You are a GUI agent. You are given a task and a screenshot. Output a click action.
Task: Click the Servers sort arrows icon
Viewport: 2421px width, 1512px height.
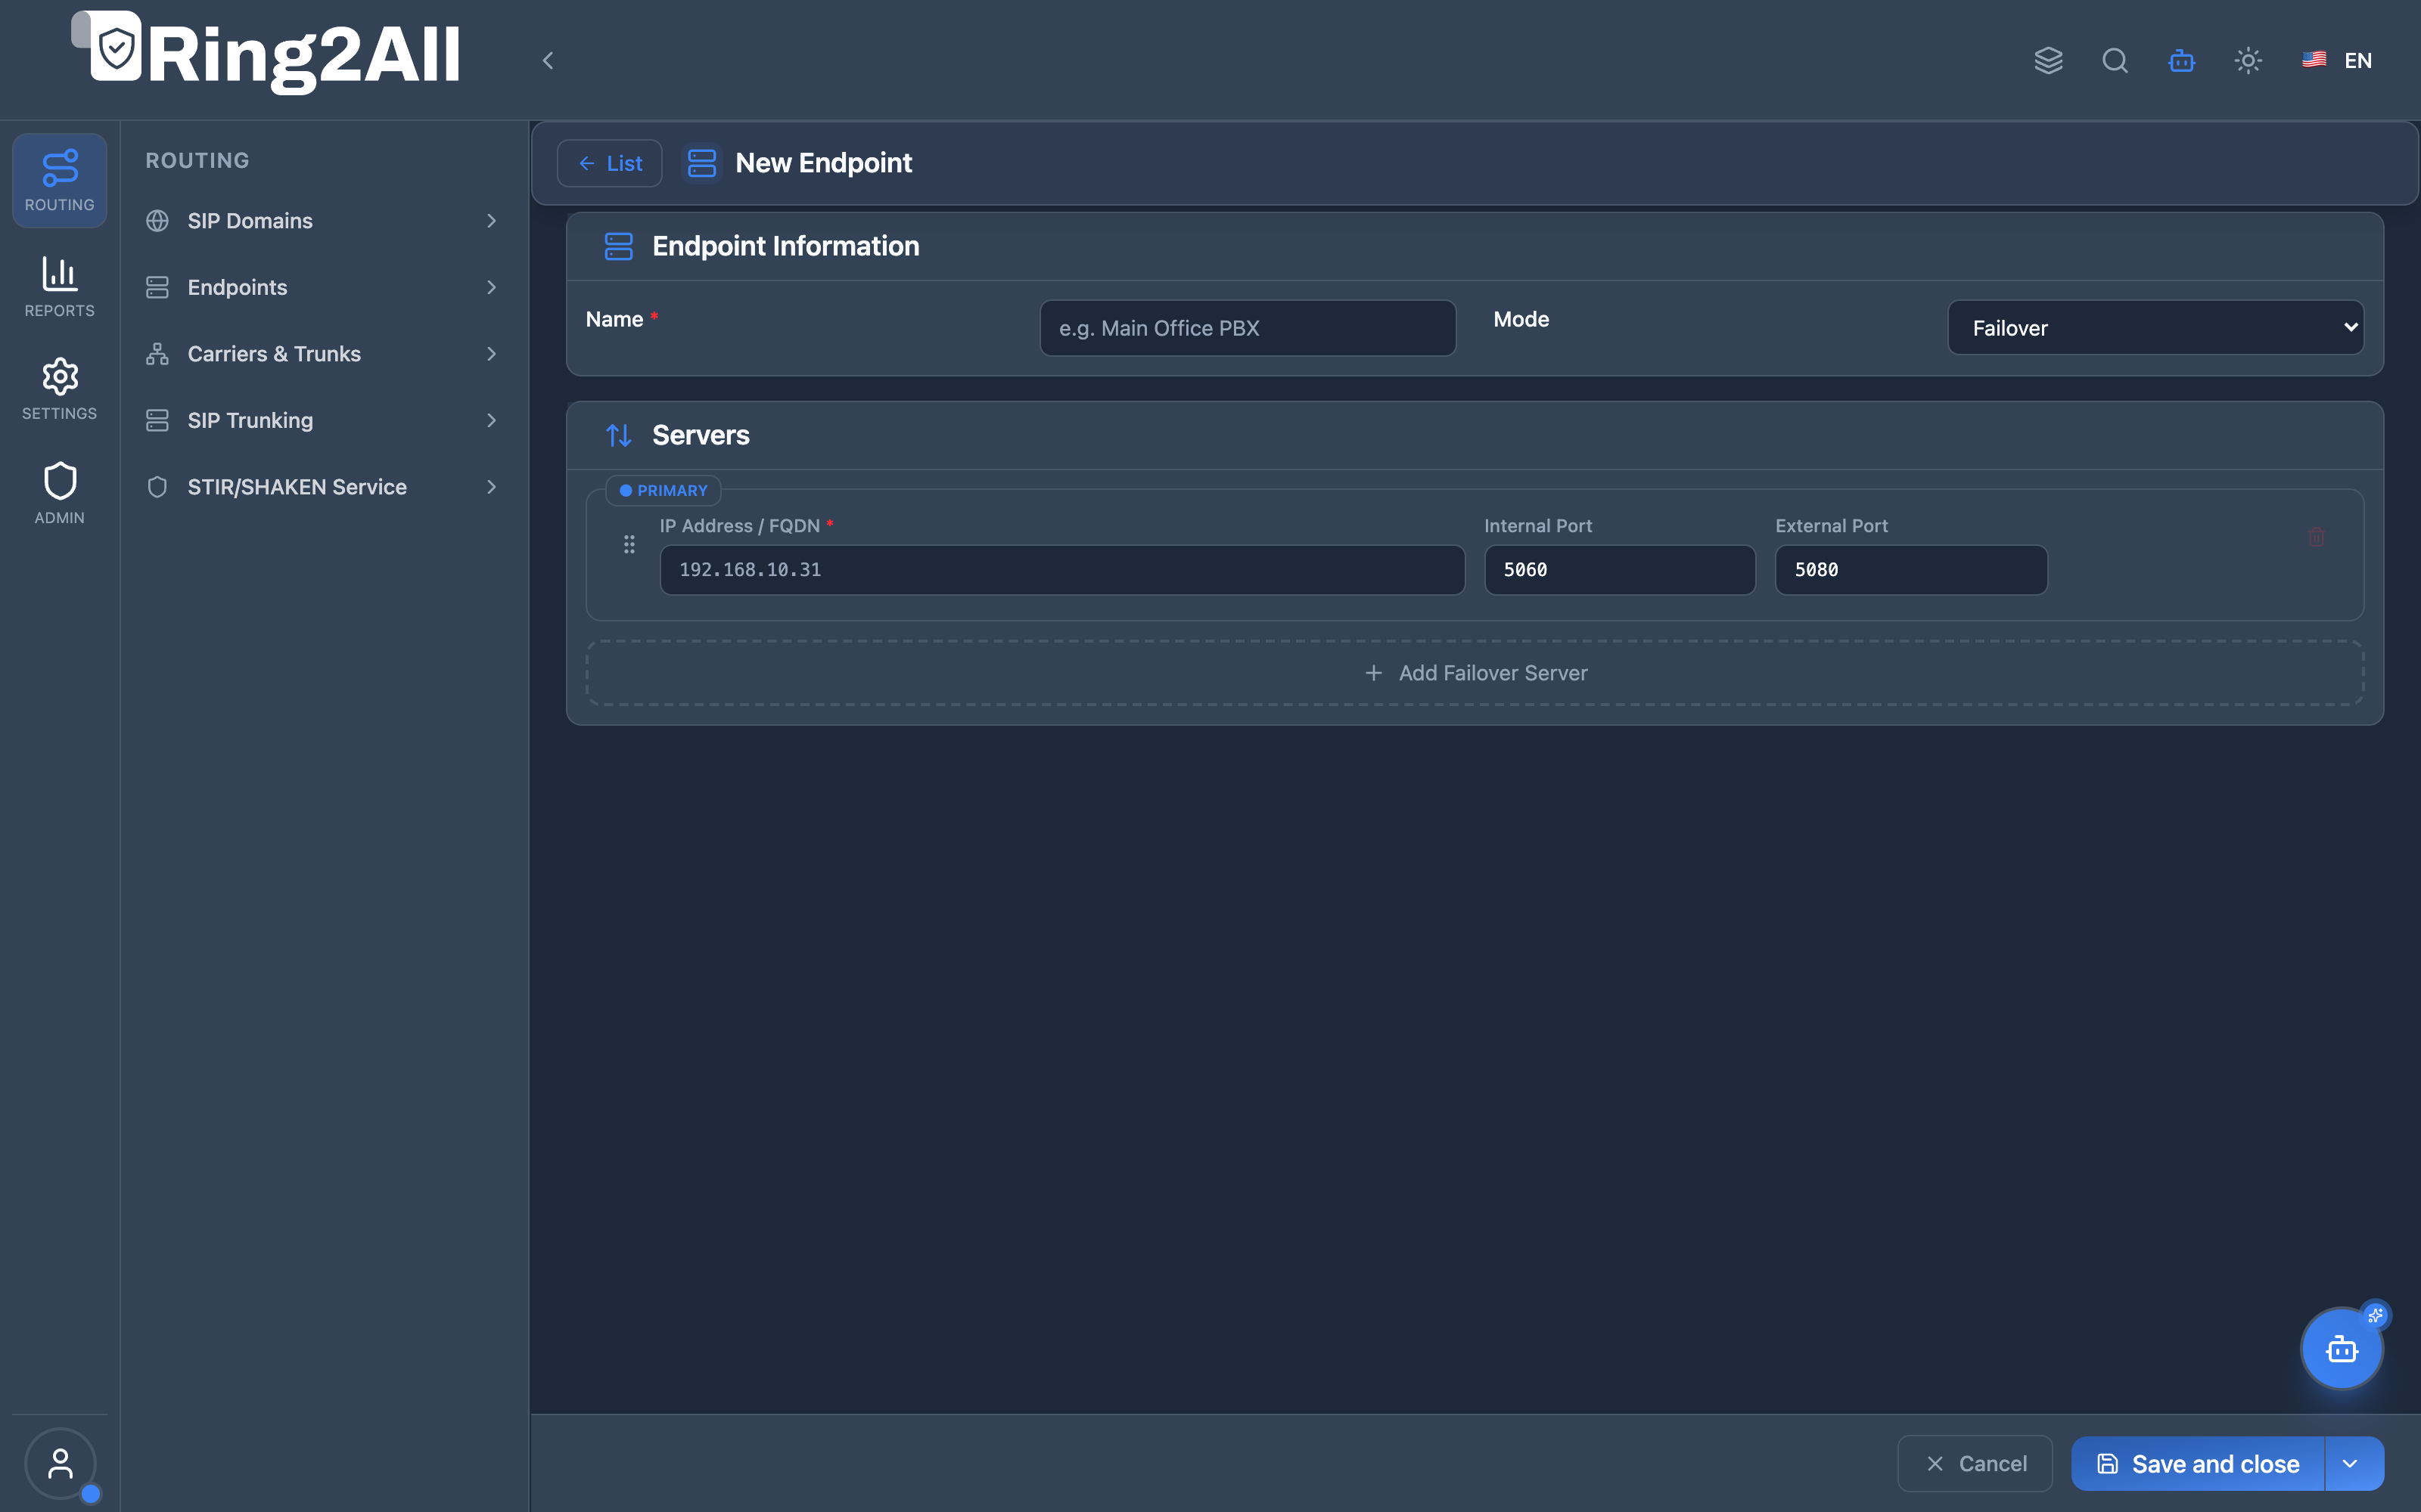tap(618, 435)
